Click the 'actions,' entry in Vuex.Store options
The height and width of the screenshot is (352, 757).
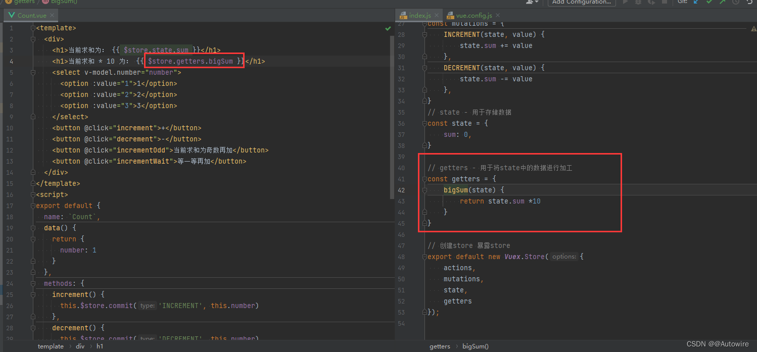460,268
